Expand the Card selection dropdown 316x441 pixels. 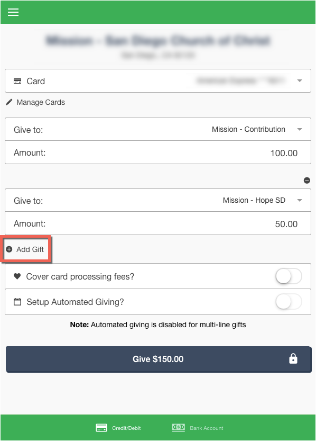coord(158,80)
